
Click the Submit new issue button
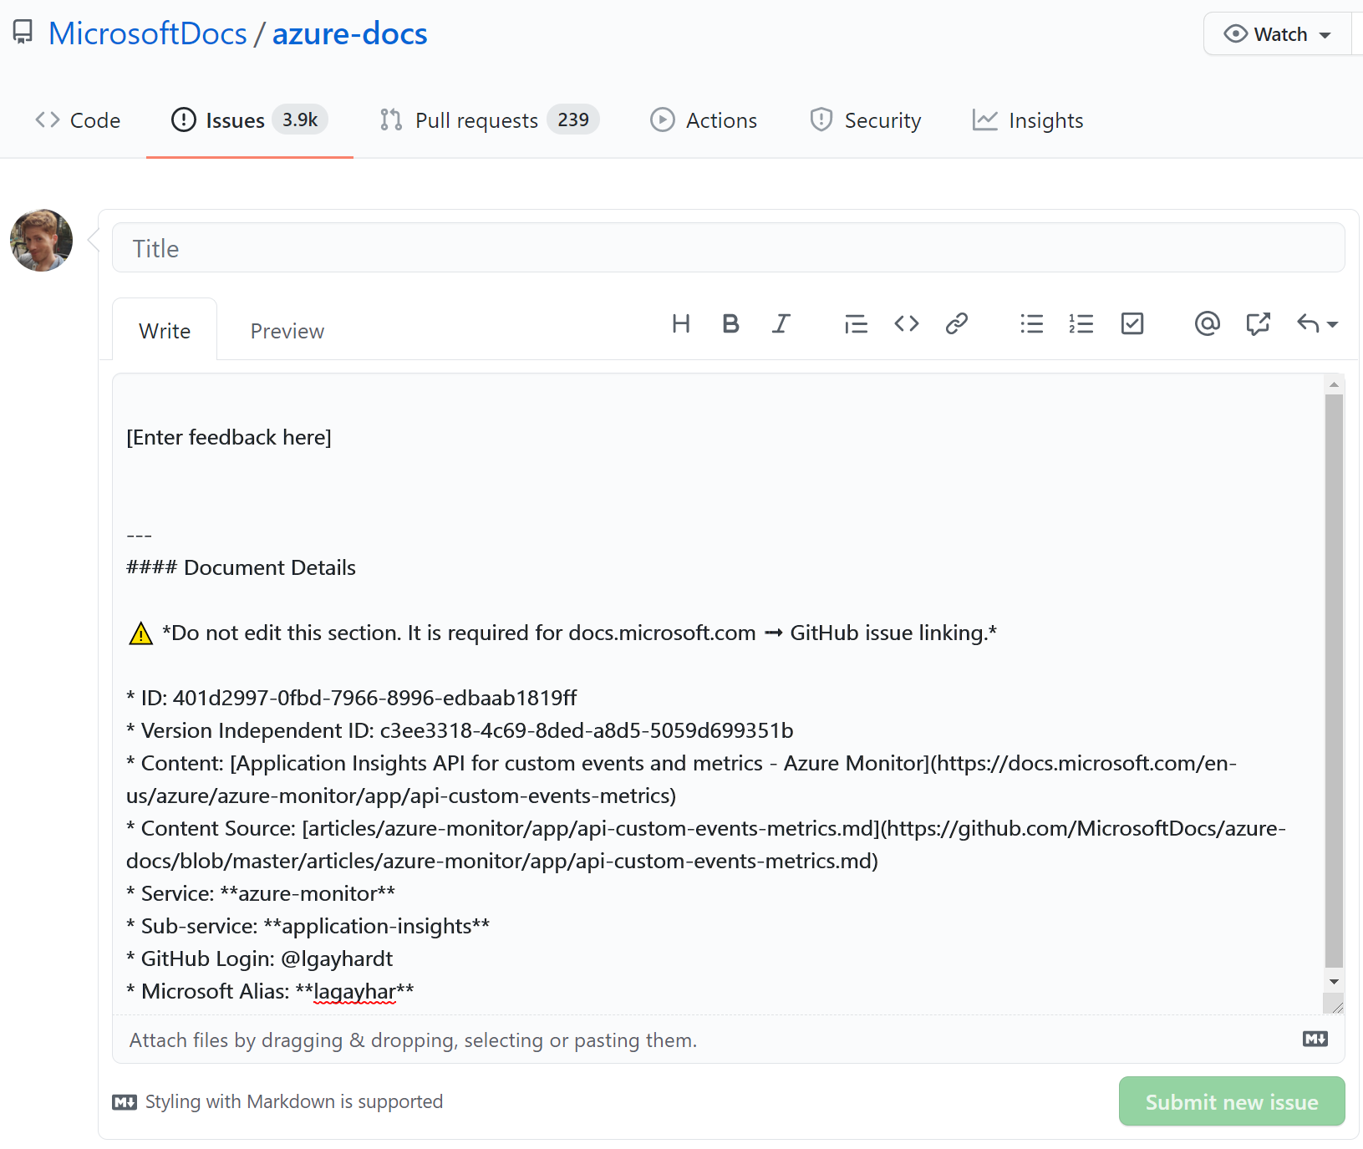[x=1232, y=1101]
